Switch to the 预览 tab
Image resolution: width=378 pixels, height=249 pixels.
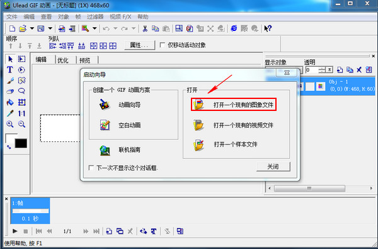coord(84,60)
